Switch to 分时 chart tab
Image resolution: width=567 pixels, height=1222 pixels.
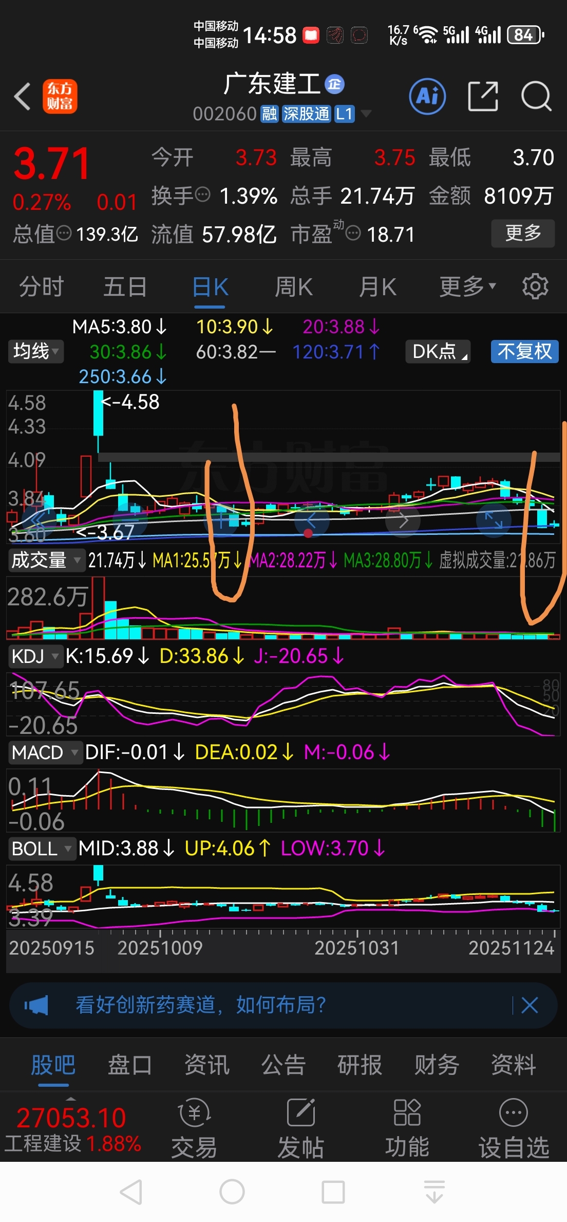(41, 286)
